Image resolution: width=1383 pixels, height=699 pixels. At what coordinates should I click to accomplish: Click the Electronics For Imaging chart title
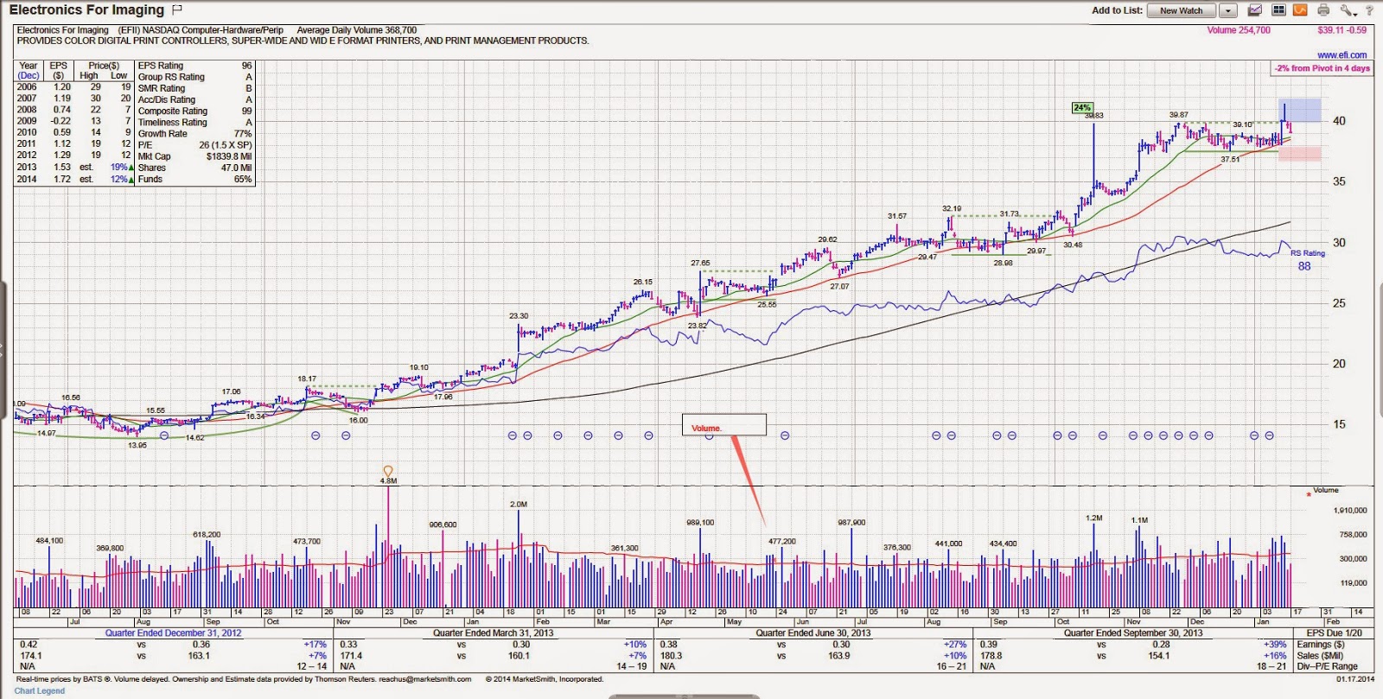(86, 10)
